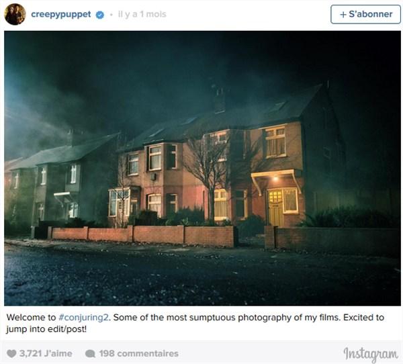Click the chimney on the main house roof
Viewport: 403px width, 364px height.
219,99
